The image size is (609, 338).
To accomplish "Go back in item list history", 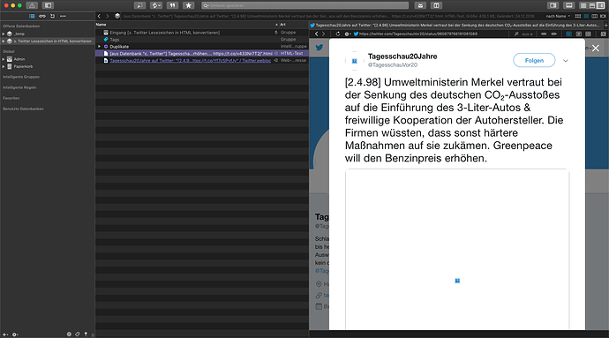I will point(99,16).
